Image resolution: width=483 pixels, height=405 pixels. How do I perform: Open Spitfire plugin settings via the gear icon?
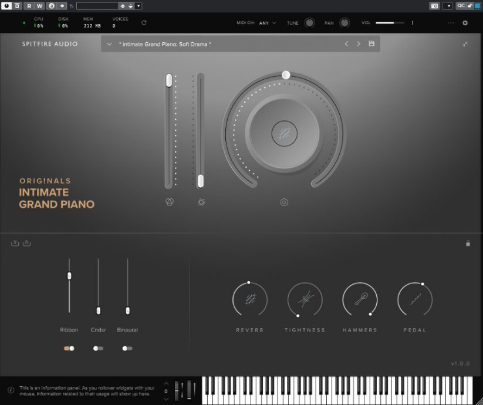coord(465,23)
